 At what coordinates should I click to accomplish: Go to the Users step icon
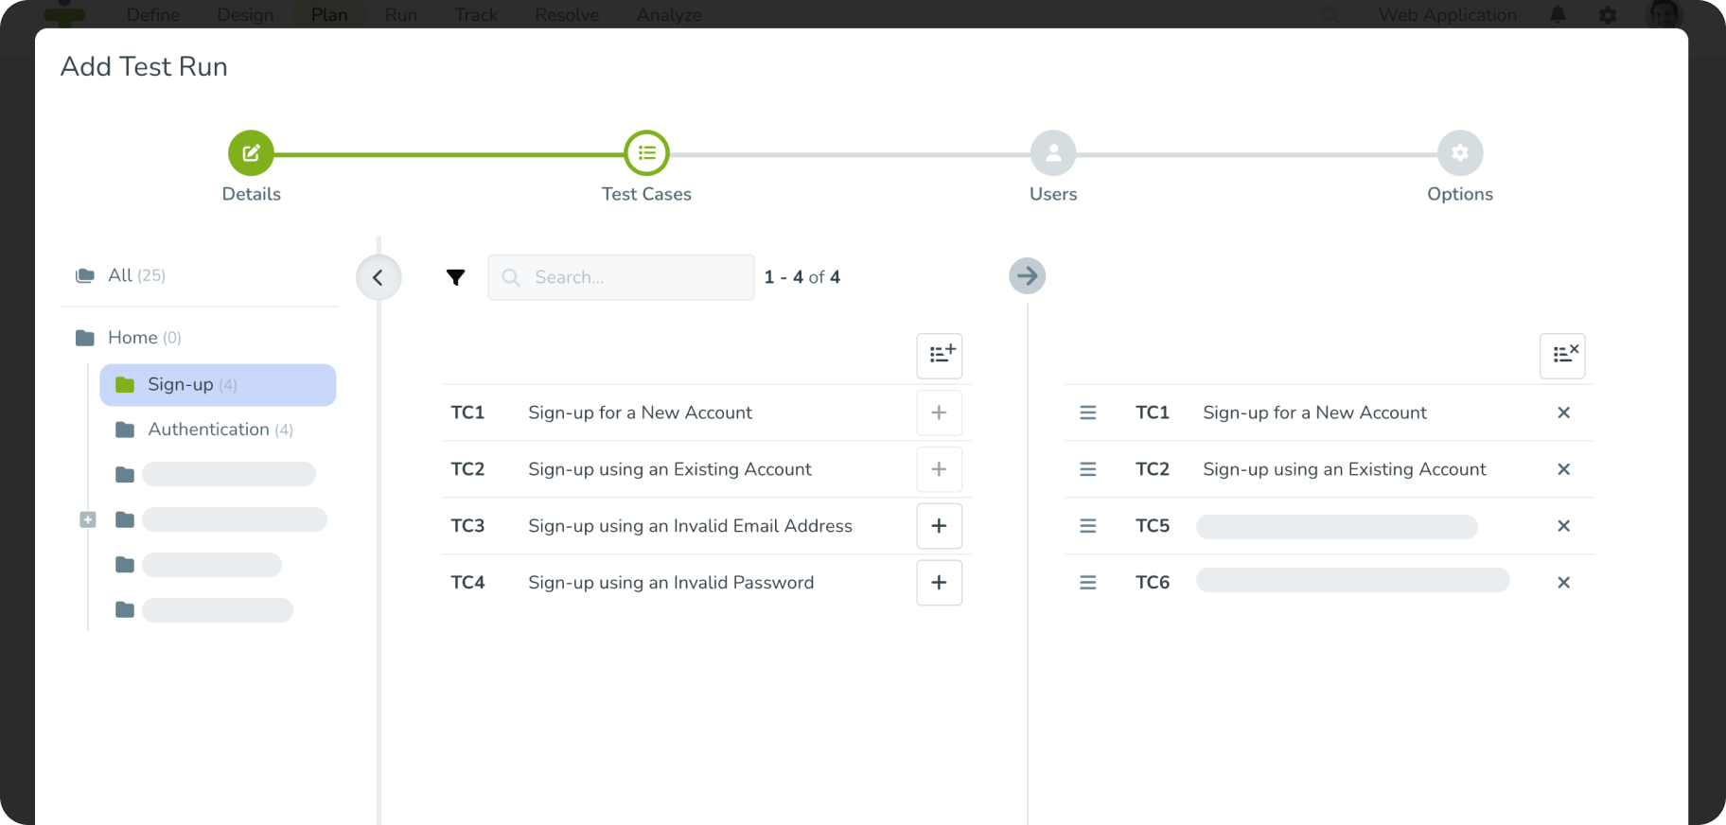point(1053,153)
